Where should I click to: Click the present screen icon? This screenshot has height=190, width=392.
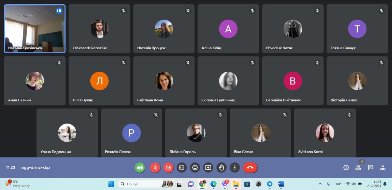coord(208,167)
